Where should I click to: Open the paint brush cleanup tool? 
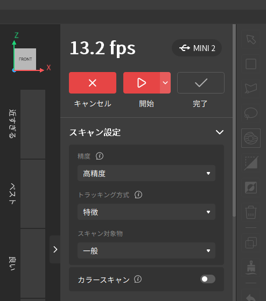tap(251, 267)
